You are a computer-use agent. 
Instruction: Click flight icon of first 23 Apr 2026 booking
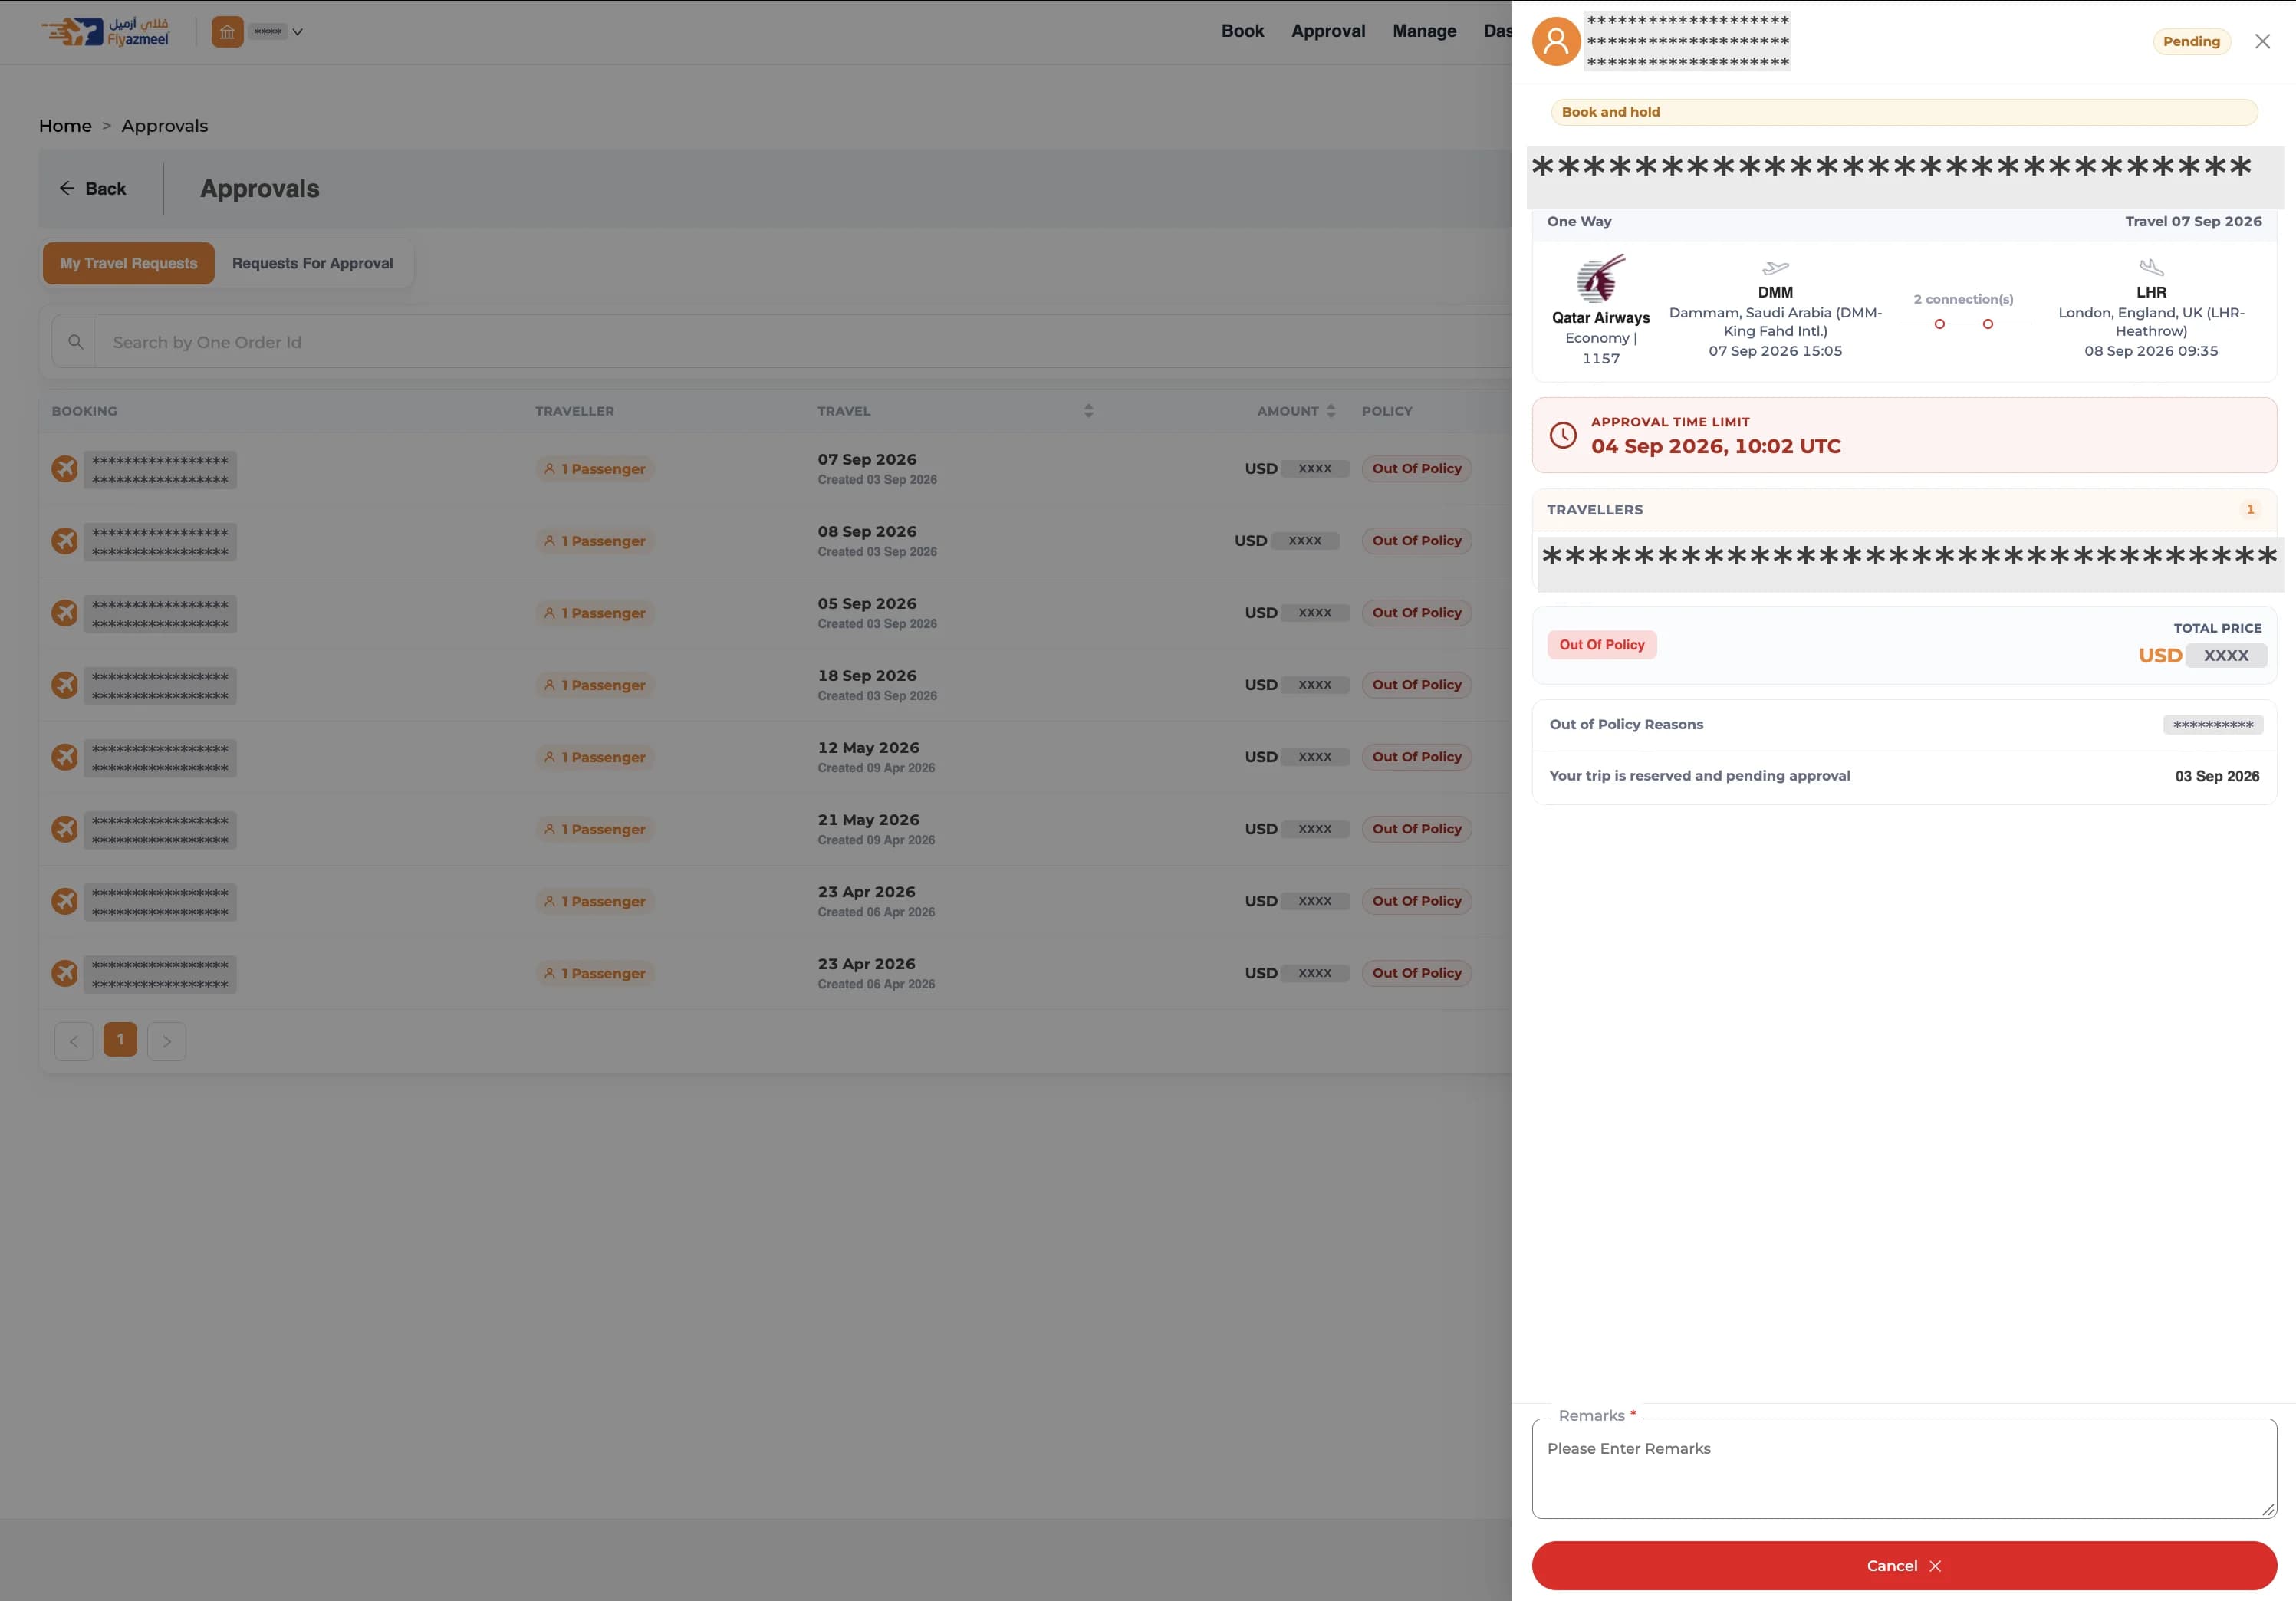[65, 901]
